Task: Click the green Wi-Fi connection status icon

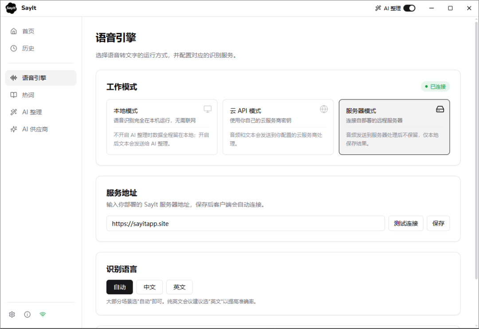Action: 43,314
